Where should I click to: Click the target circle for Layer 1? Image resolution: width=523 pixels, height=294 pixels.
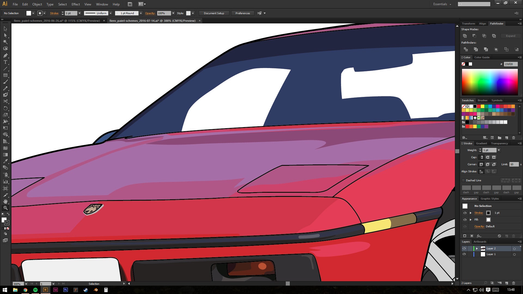[x=514, y=255]
